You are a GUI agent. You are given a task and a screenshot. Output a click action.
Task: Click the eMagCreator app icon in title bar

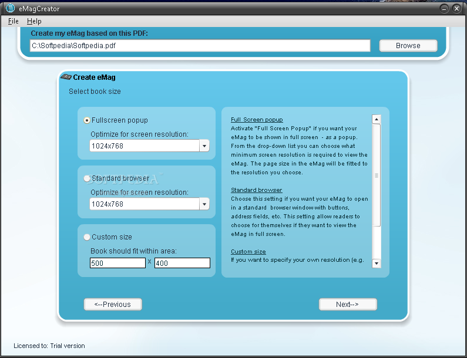(10, 8)
